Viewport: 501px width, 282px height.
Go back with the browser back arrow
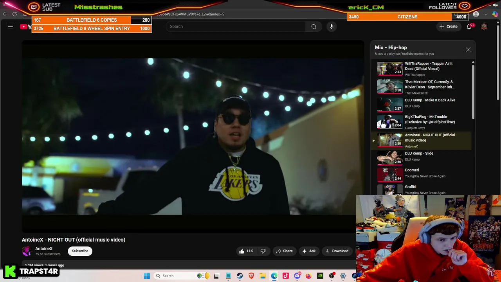pyautogui.click(x=5, y=14)
